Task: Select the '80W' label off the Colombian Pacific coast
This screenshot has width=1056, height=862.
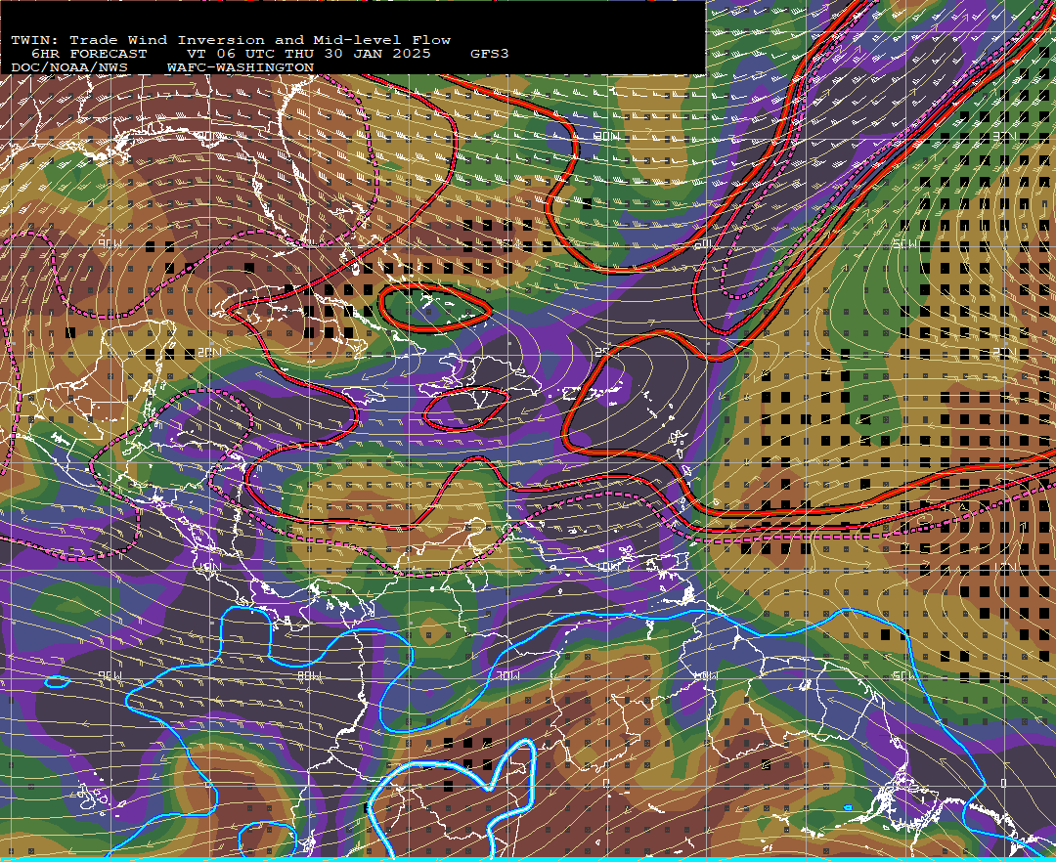Action: click(309, 675)
